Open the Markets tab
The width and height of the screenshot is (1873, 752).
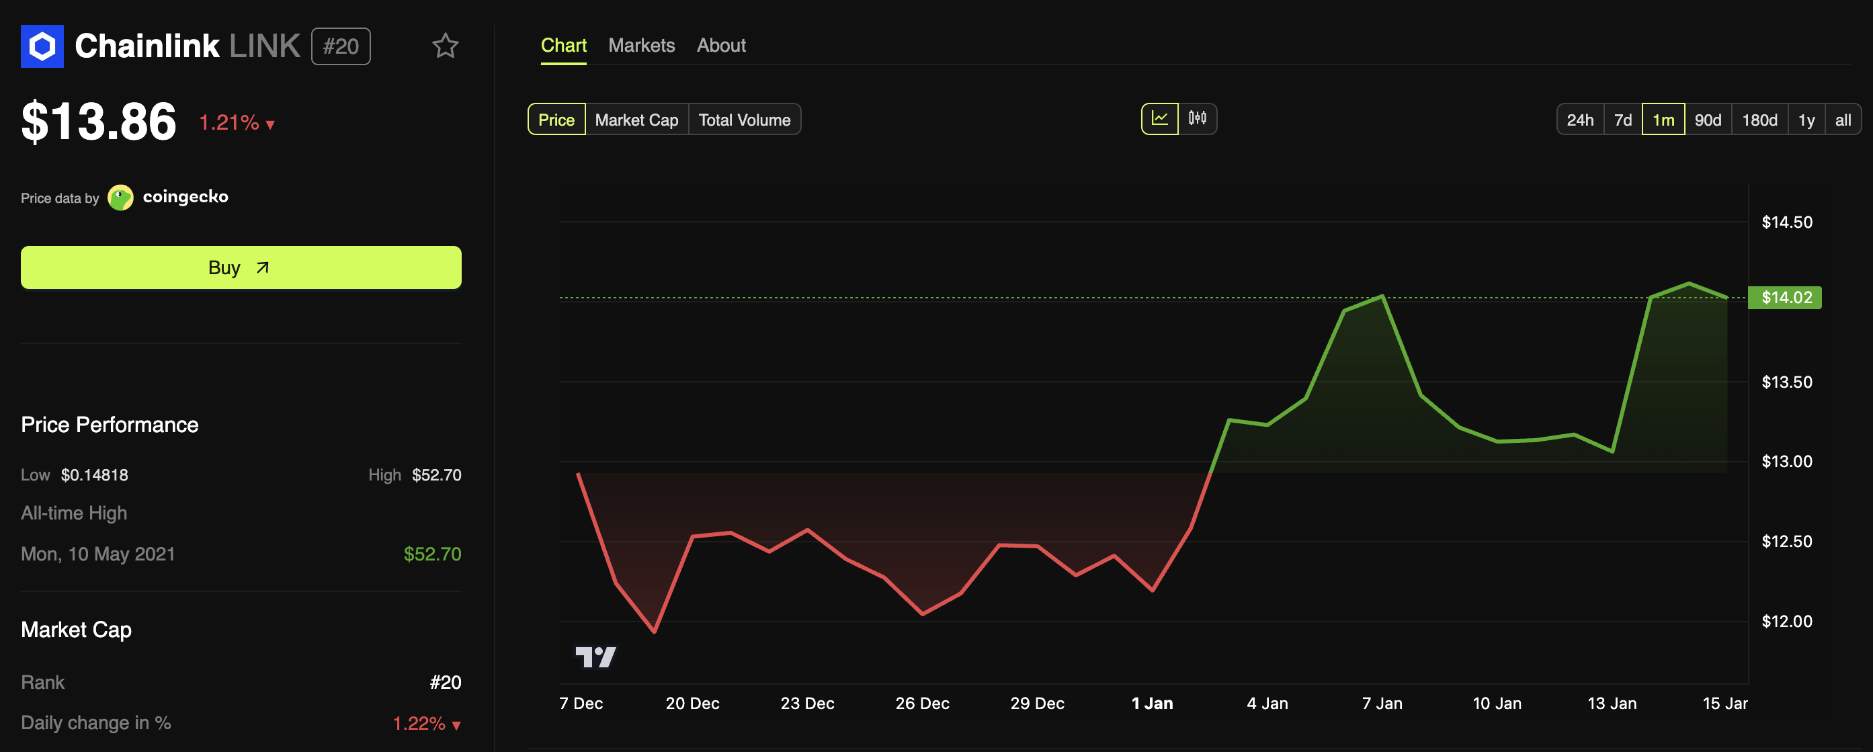641,45
